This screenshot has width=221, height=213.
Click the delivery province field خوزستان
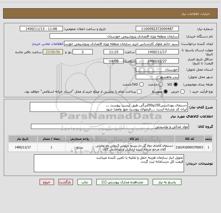tap(157, 69)
